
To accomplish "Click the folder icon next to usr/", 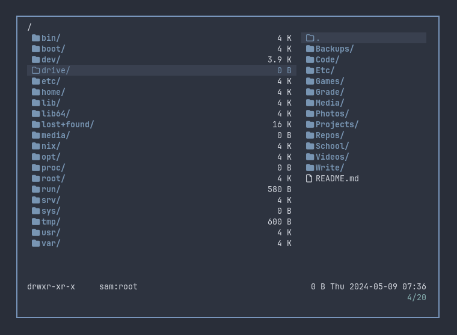I will [x=35, y=232].
